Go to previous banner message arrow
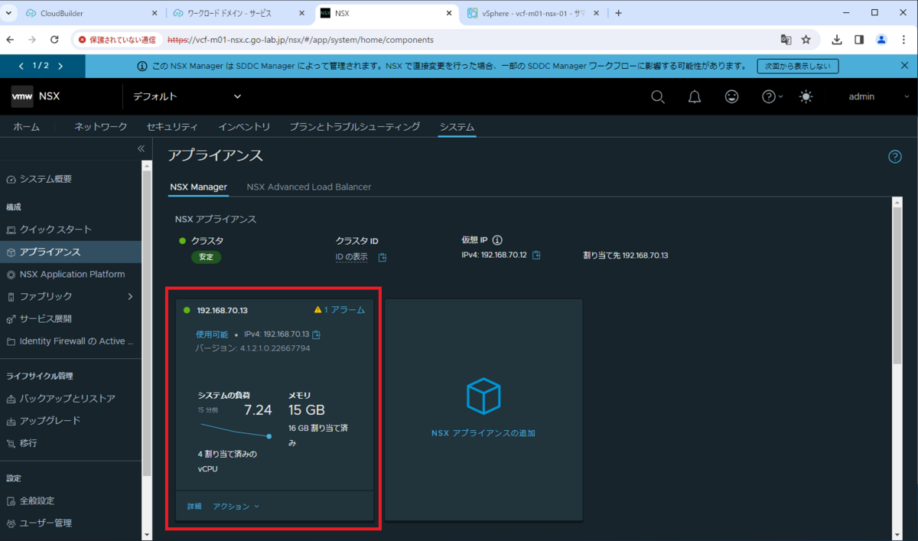This screenshot has height=541, width=918. click(x=21, y=66)
